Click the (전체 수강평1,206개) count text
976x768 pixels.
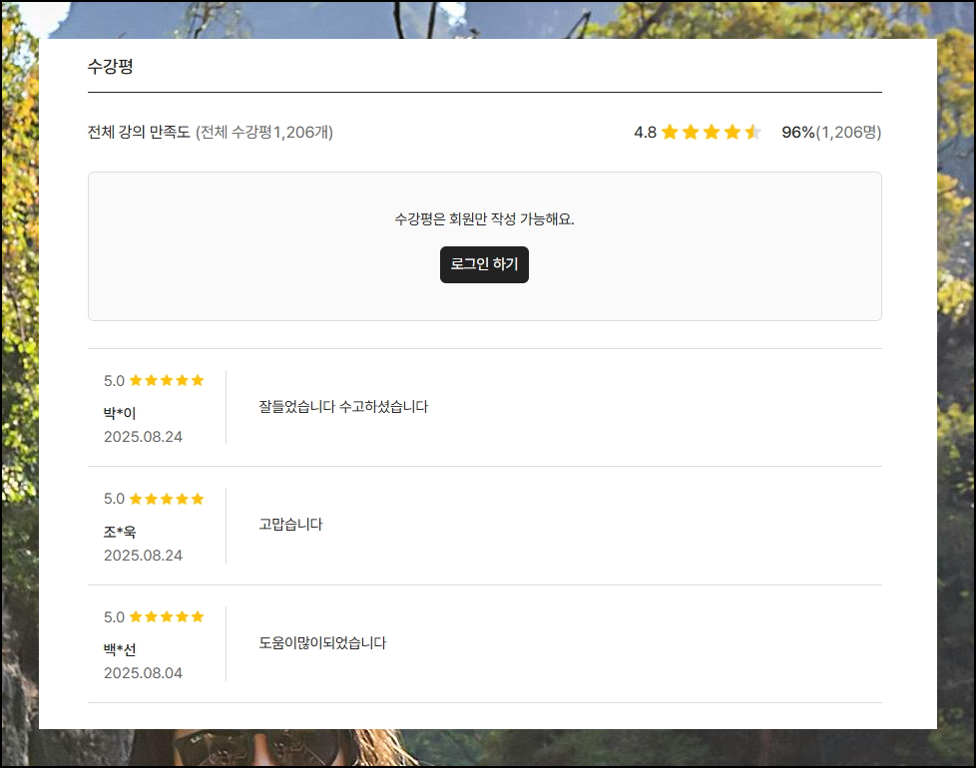click(x=264, y=132)
